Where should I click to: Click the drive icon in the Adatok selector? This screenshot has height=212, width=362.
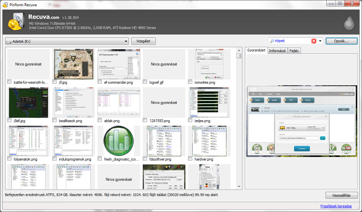click(x=9, y=41)
